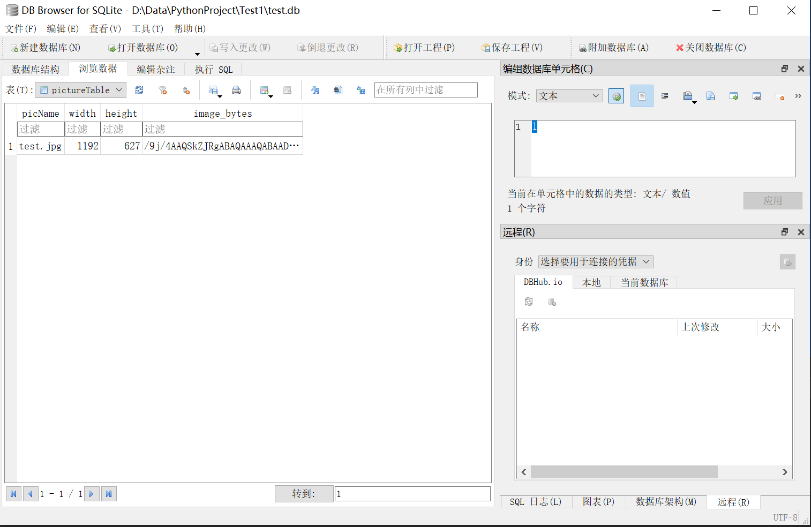Screen dimensions: 811x527
Task: Click the 在所有列中过滤 filter field
Action: (x=426, y=90)
